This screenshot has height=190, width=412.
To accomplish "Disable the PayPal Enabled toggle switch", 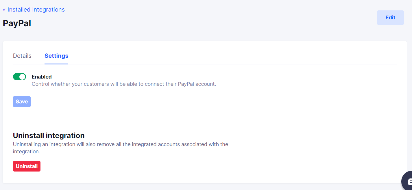I will click(x=19, y=77).
